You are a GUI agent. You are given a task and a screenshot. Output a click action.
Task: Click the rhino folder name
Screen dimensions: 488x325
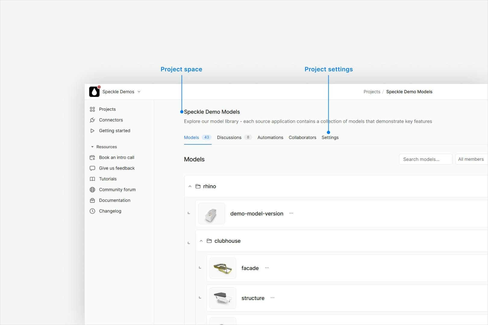tap(209, 187)
